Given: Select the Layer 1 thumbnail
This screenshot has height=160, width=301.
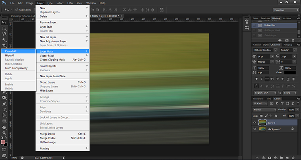Looking at the screenshot, I should click(262, 123).
